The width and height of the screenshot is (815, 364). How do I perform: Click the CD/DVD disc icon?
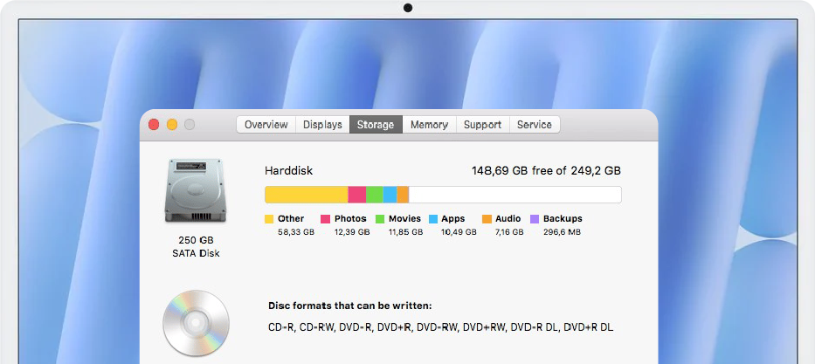[x=196, y=322]
